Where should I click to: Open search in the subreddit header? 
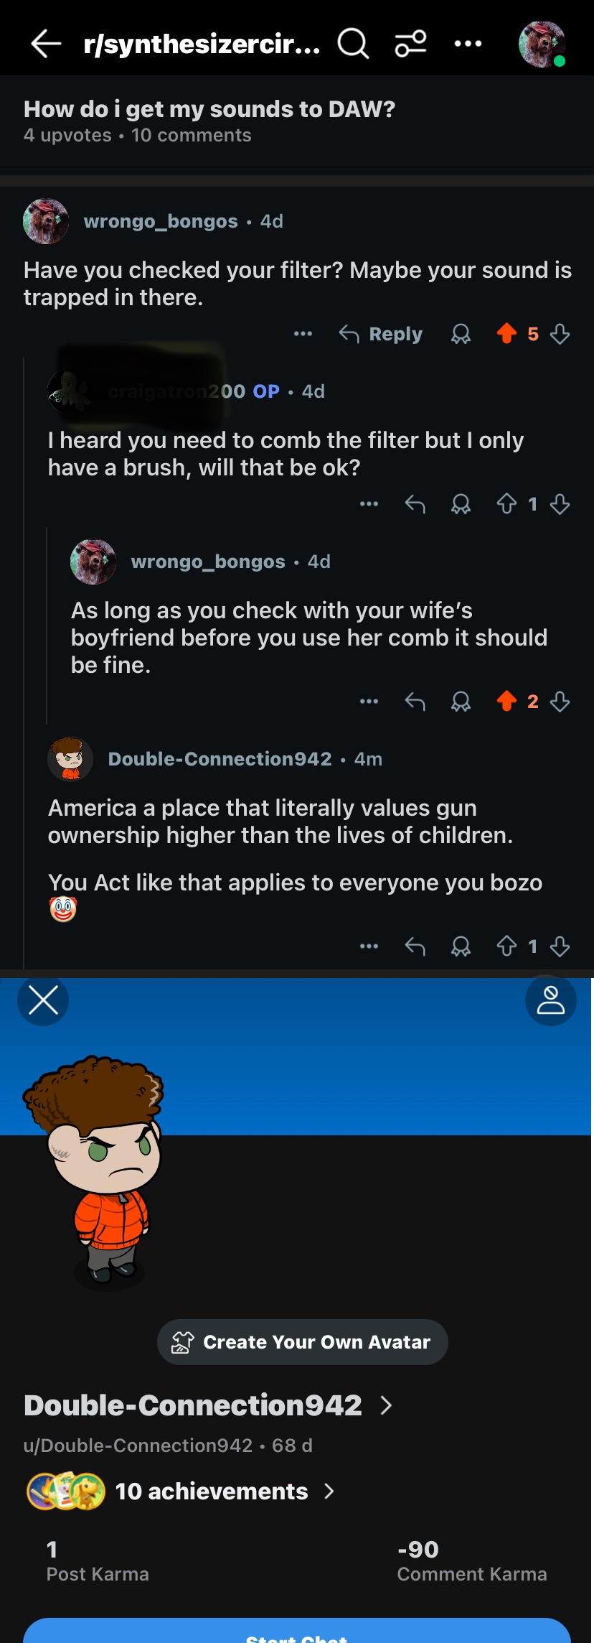[x=353, y=44]
